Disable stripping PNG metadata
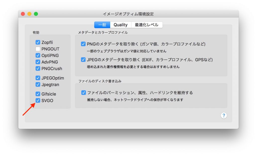The height and width of the screenshot is (155, 257). click(83, 44)
